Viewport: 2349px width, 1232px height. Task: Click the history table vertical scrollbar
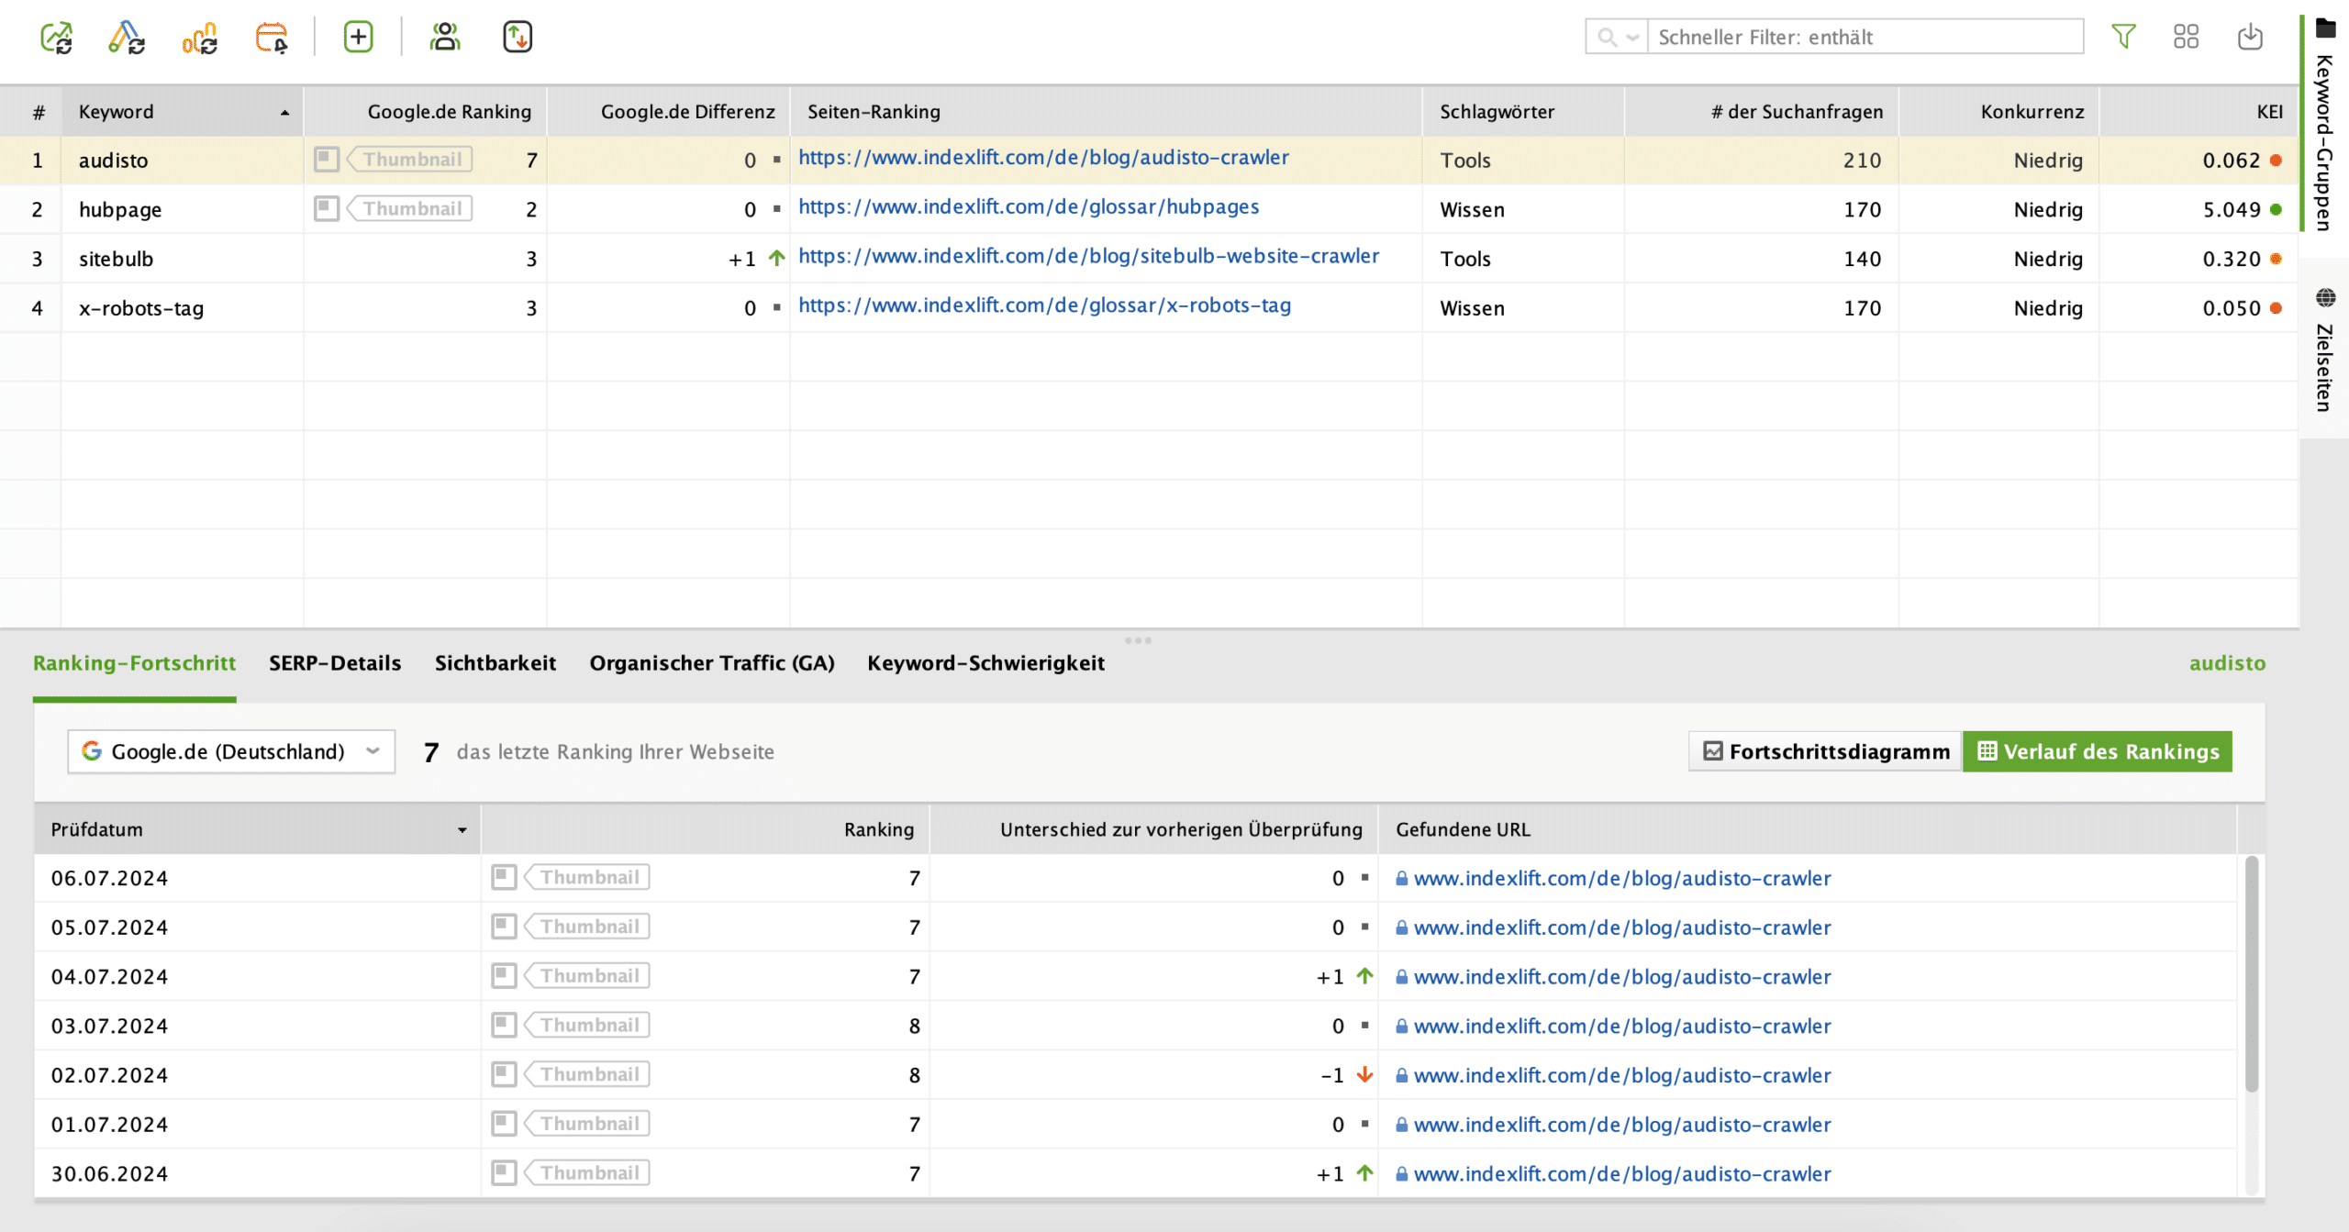click(x=2252, y=974)
